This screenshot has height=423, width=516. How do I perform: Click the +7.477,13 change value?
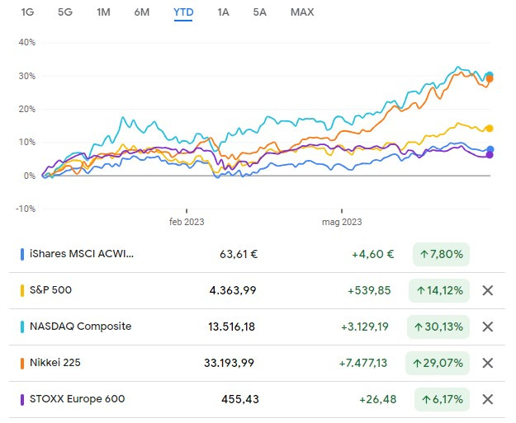363,363
